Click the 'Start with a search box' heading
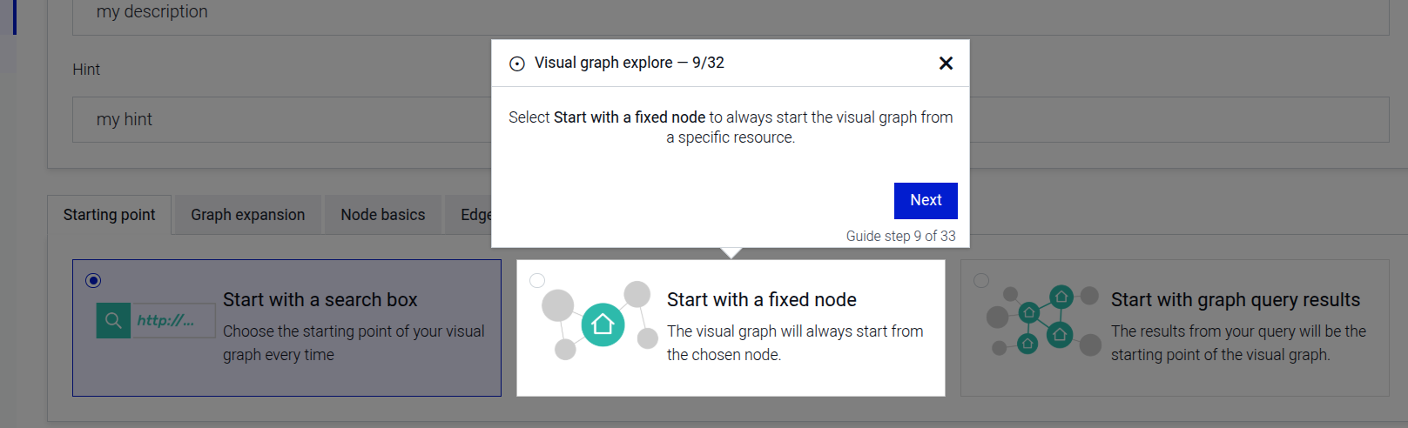Image resolution: width=1408 pixels, height=428 pixels. click(x=320, y=300)
